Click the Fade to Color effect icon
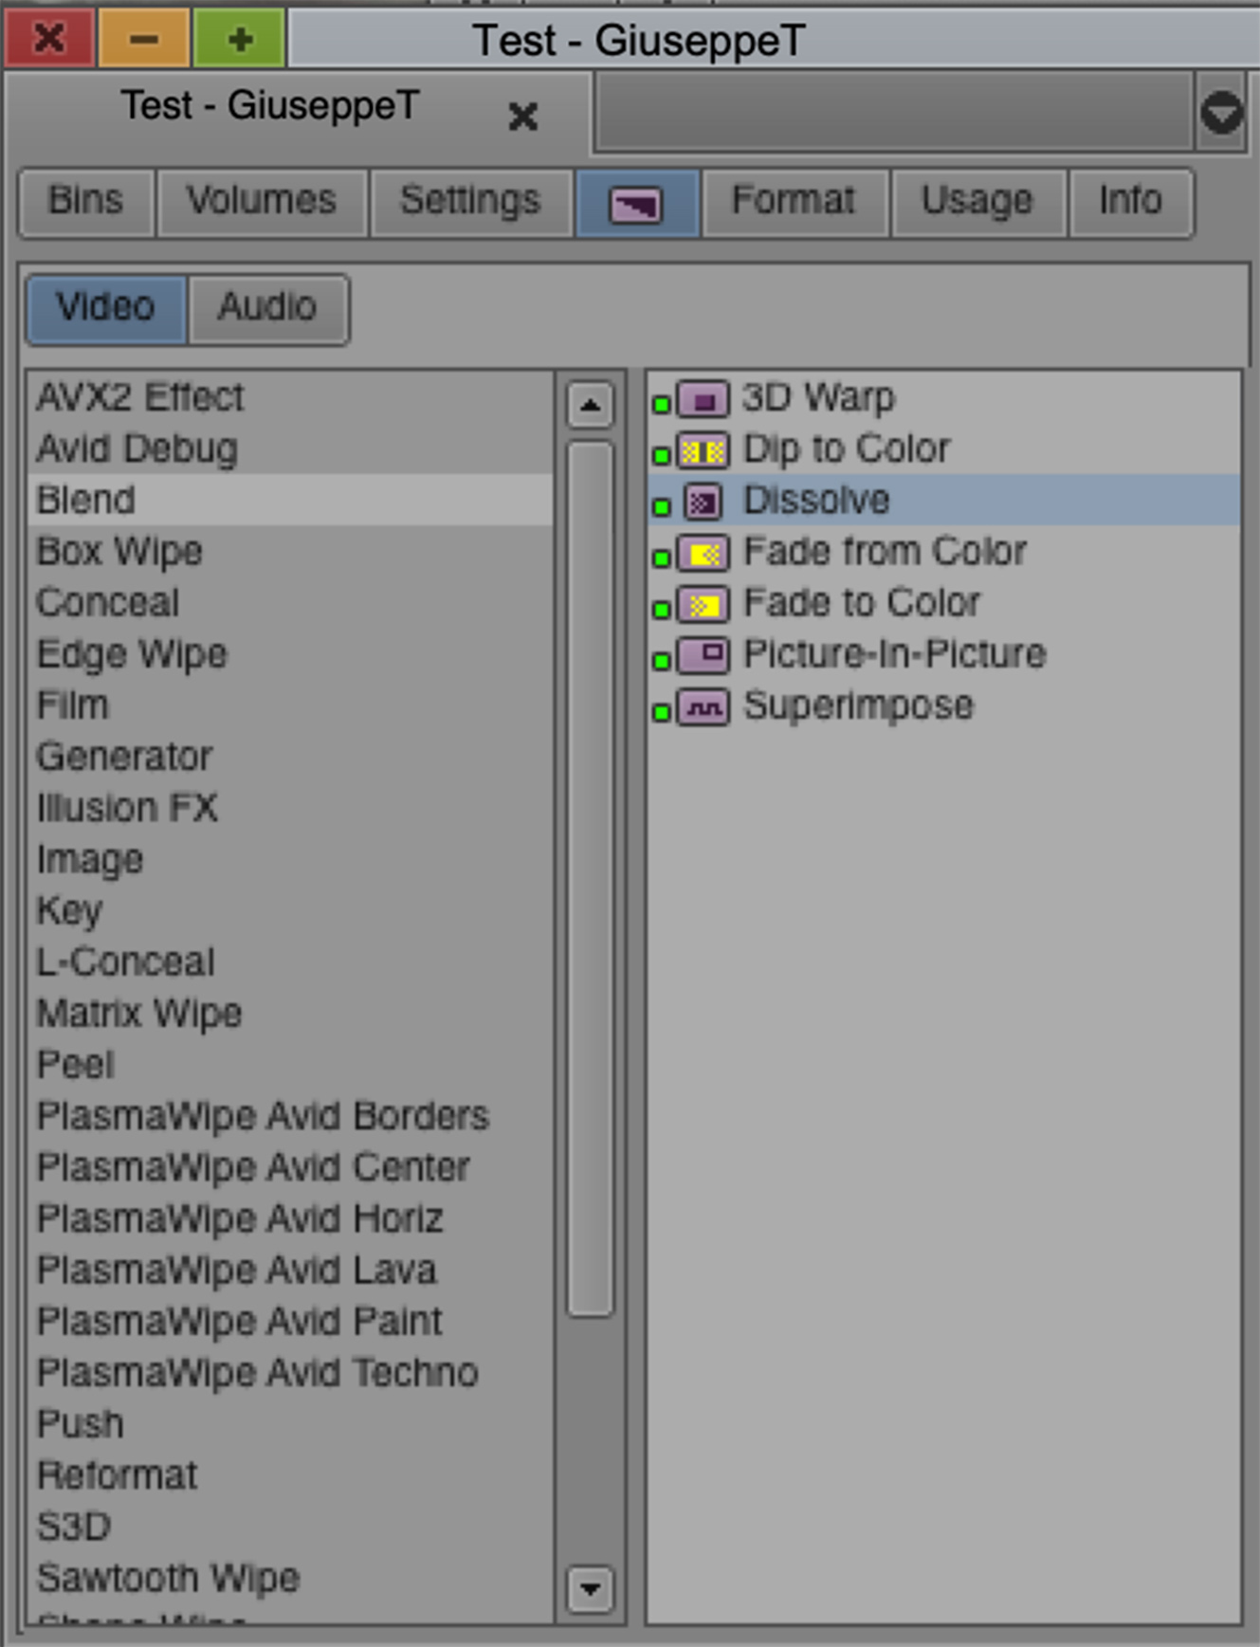 (703, 604)
